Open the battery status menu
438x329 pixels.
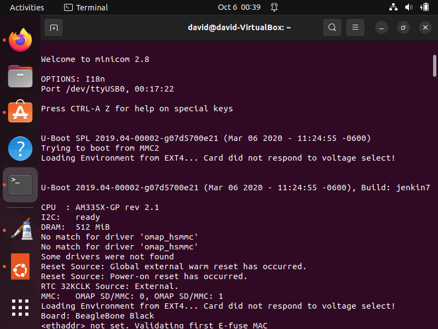point(426,8)
